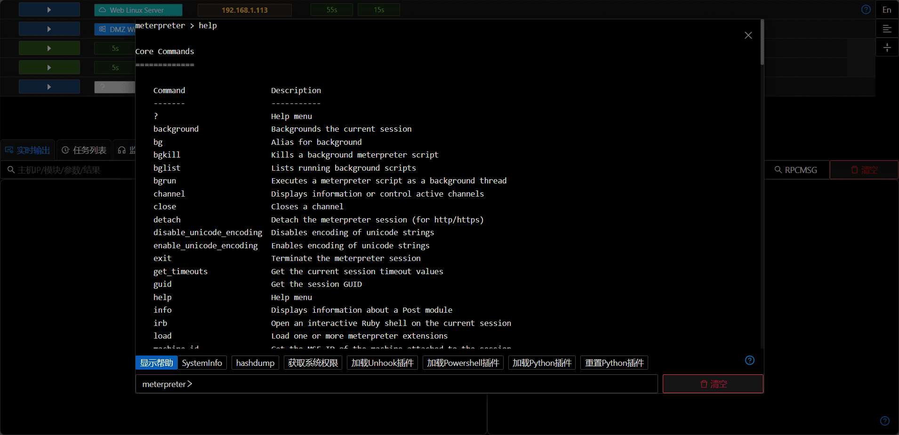Screen dimensions: 899x435
Task: Click the vertical compress icon in the right sidebar
Action: point(887,47)
